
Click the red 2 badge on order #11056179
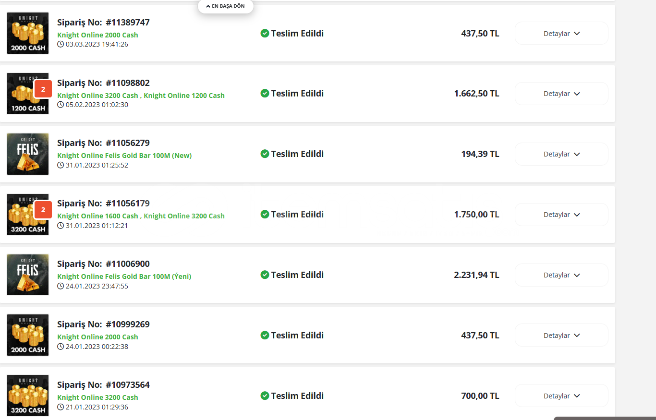(x=43, y=210)
